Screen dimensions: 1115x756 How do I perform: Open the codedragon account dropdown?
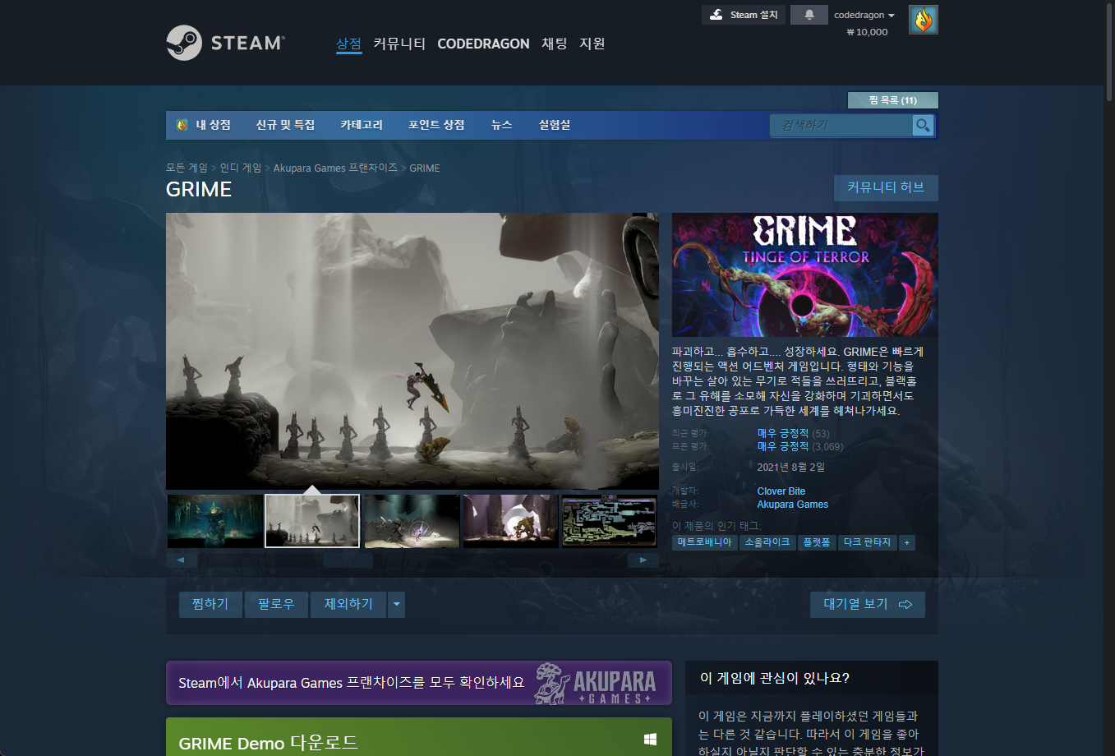pyautogui.click(x=864, y=15)
